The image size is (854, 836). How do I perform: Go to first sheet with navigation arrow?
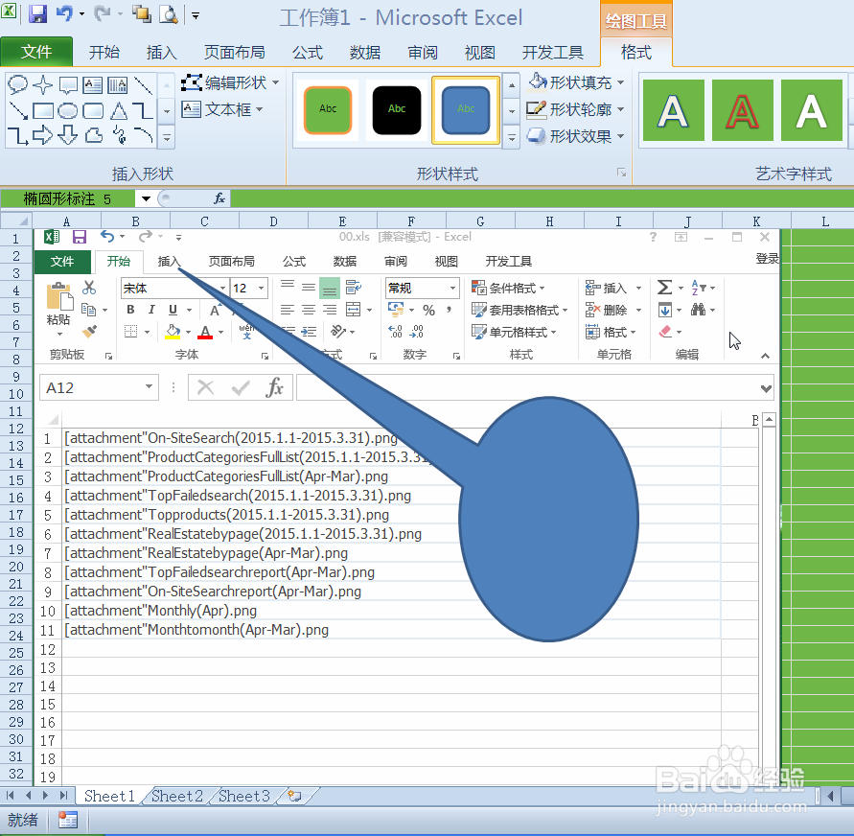click(10, 796)
